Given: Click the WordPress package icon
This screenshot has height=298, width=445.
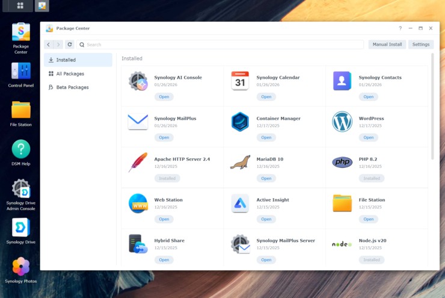Looking at the screenshot, I should pyautogui.click(x=342, y=122).
